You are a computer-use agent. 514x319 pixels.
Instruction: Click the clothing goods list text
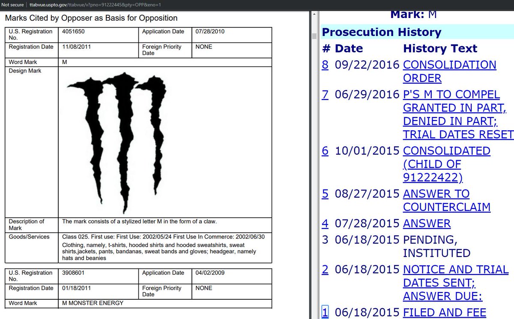click(x=159, y=252)
